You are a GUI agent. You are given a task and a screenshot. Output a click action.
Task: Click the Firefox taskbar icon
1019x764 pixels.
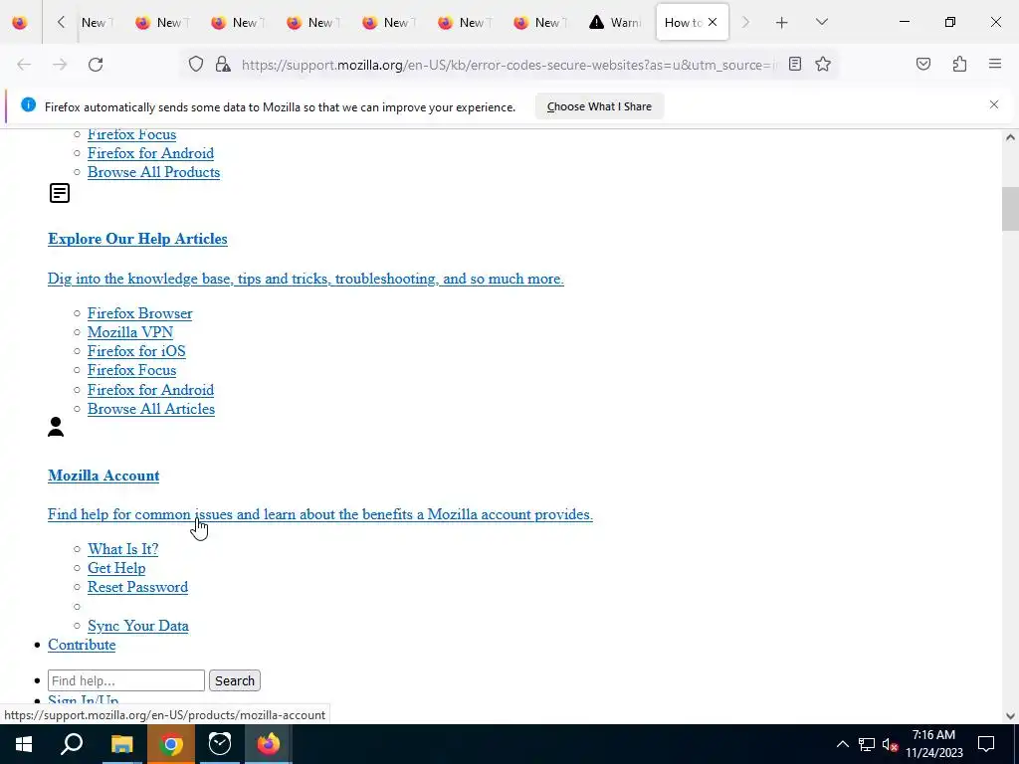(269, 744)
